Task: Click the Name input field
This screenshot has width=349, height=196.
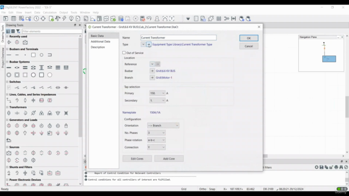Action: (x=178, y=38)
